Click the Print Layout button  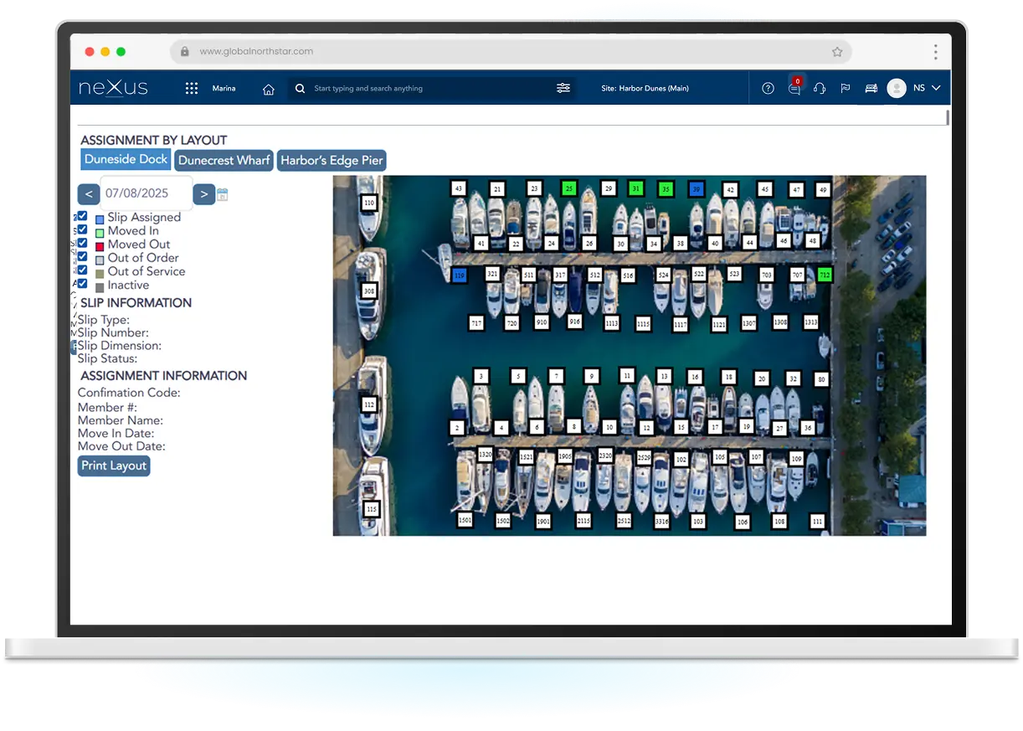pyautogui.click(x=114, y=466)
